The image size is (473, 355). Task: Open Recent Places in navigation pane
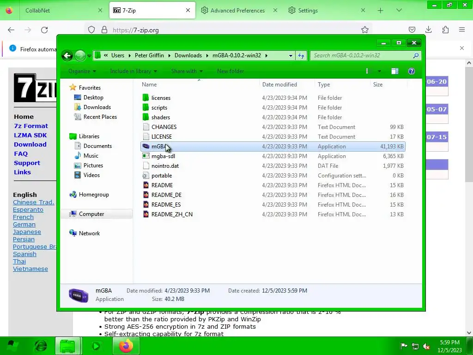click(100, 117)
